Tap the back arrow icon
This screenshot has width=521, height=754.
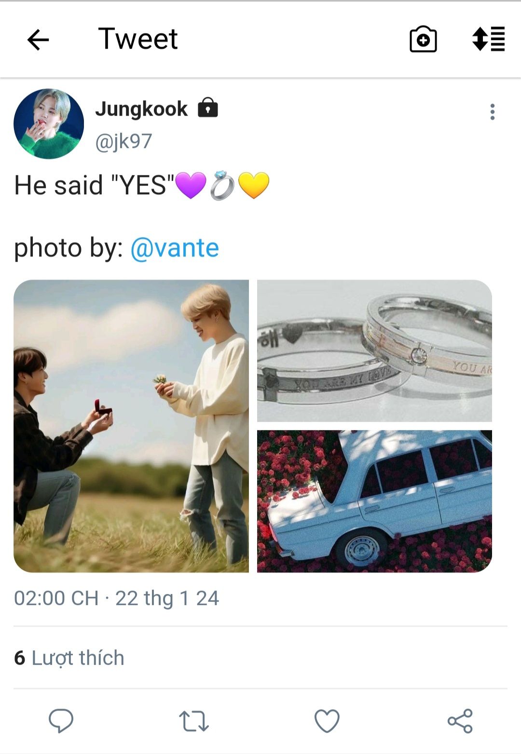[38, 40]
